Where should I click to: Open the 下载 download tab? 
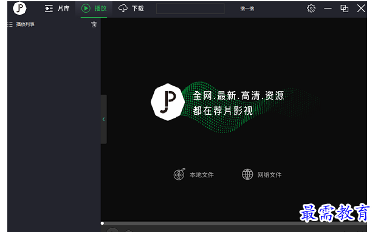131,9
